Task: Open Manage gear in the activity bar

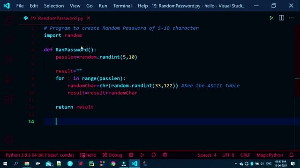Action: click(9, 141)
